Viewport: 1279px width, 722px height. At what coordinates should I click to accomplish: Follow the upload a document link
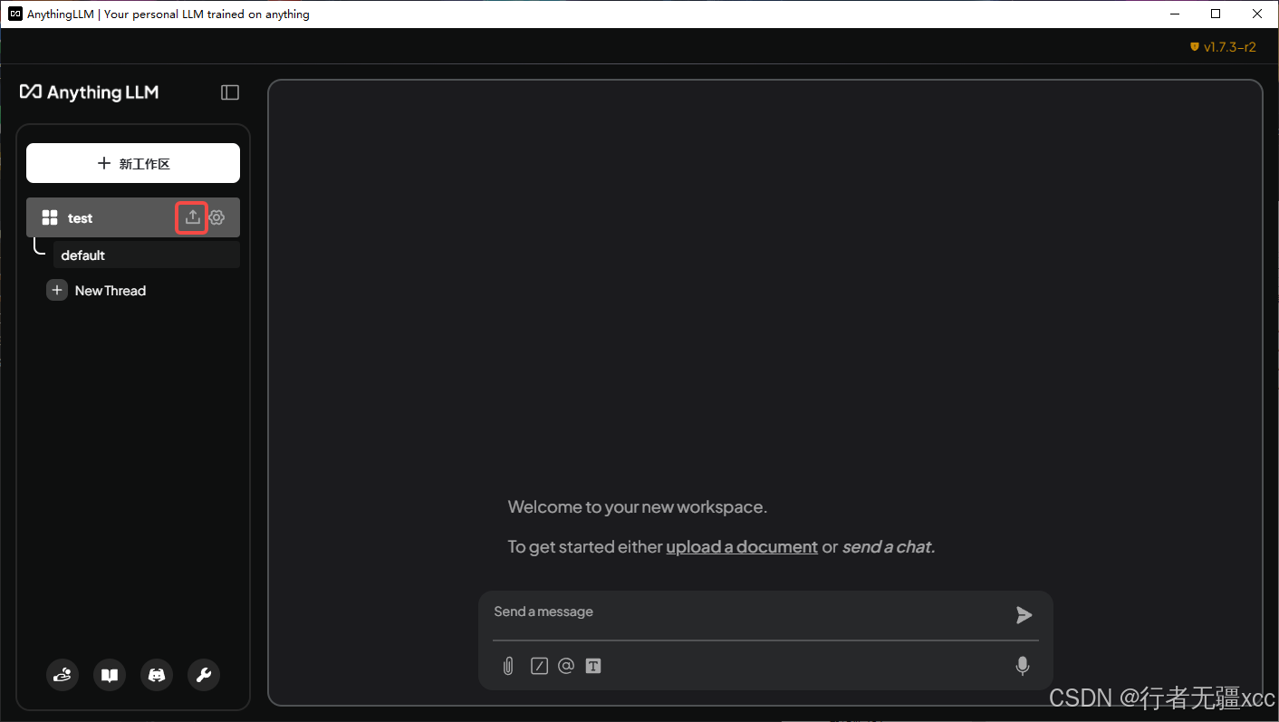coord(742,547)
